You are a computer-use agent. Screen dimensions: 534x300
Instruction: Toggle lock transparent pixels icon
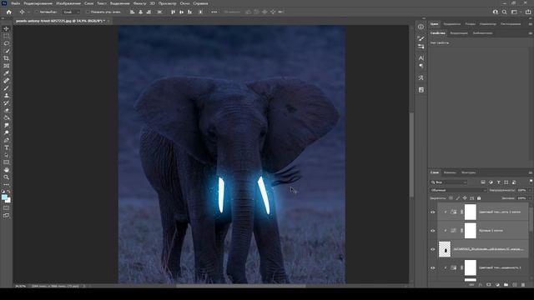[451, 198]
